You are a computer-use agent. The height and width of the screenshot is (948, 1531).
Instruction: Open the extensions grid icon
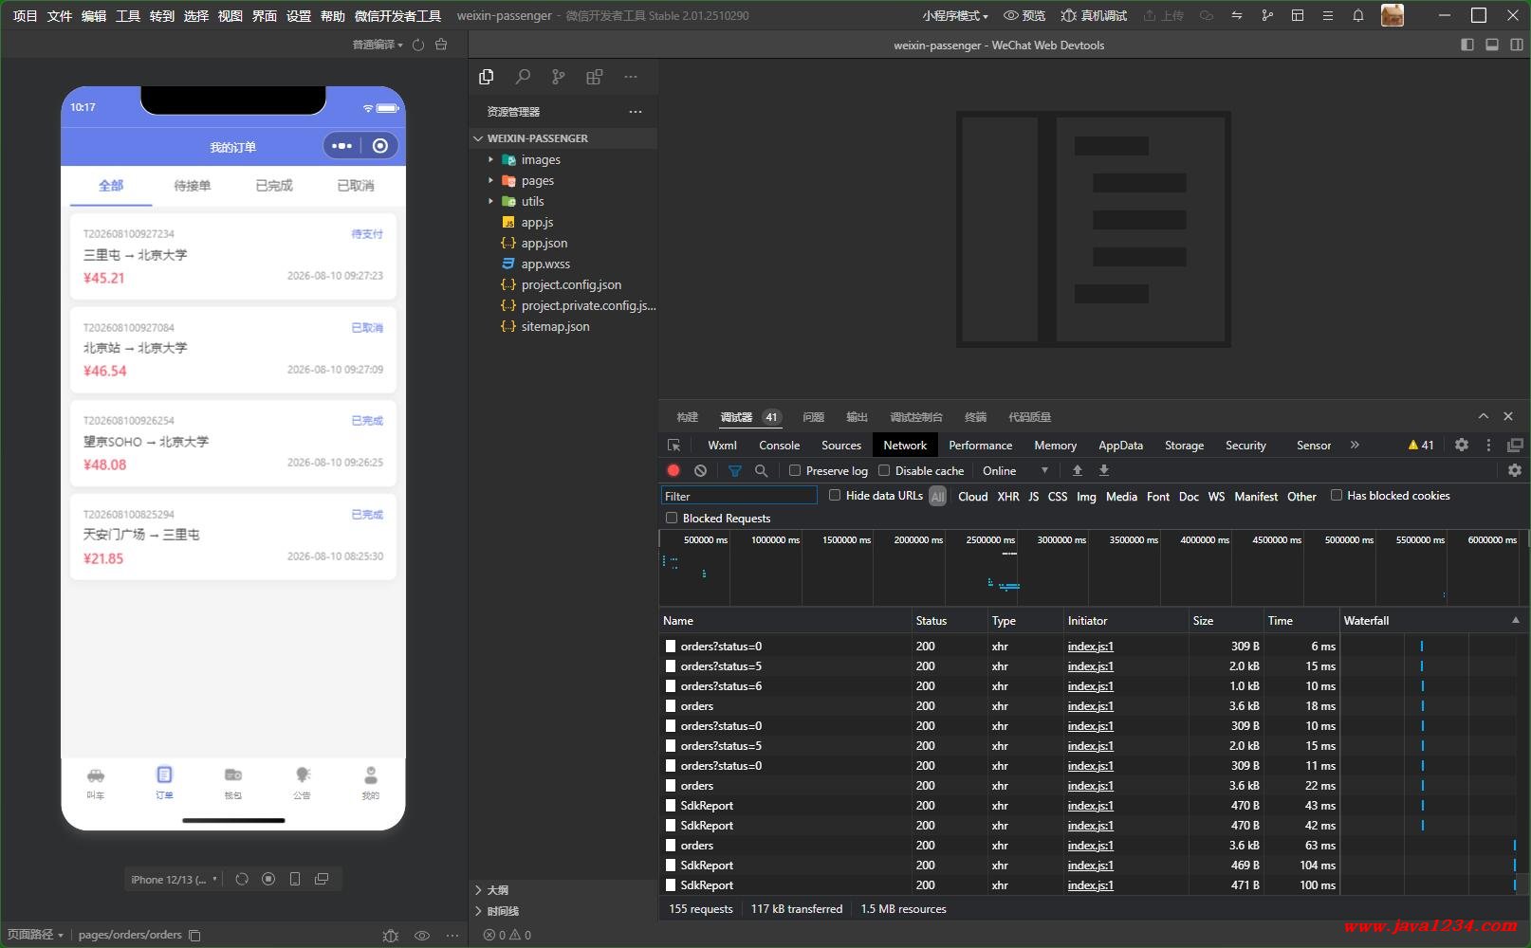(595, 77)
